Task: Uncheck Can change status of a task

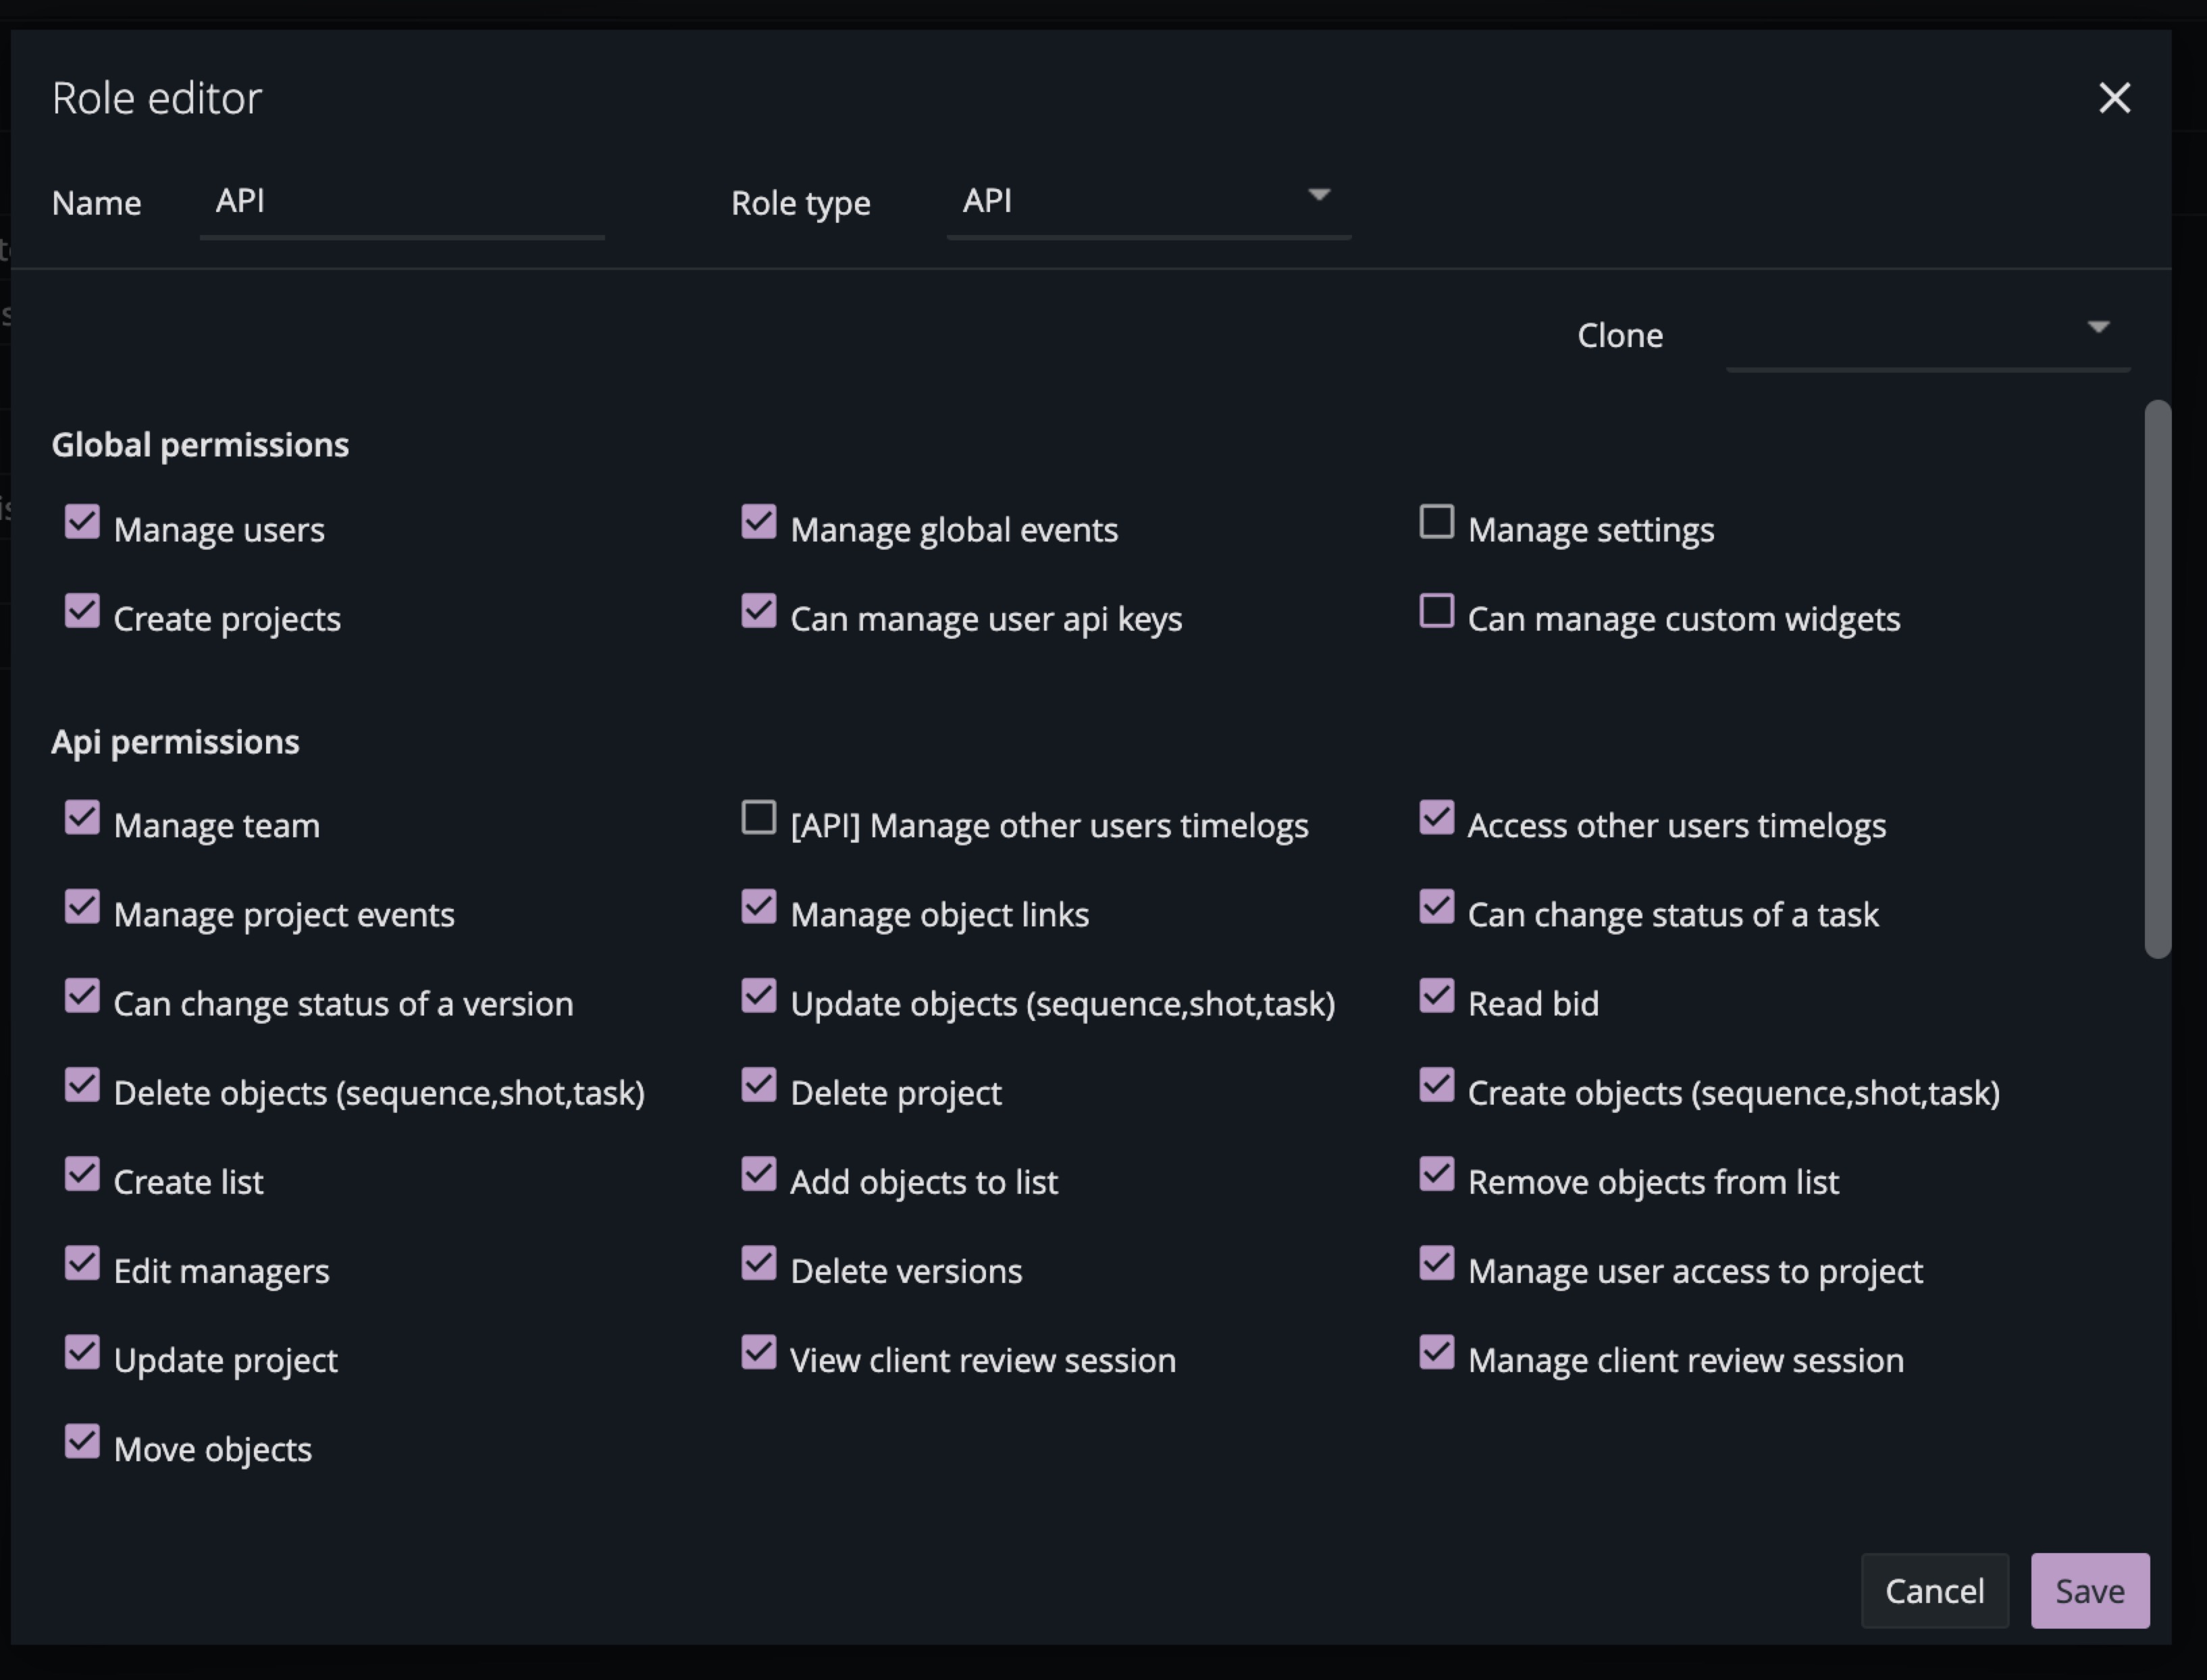Action: pyautogui.click(x=1437, y=907)
